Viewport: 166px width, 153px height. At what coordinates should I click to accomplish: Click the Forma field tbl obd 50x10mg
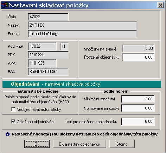click(82, 34)
